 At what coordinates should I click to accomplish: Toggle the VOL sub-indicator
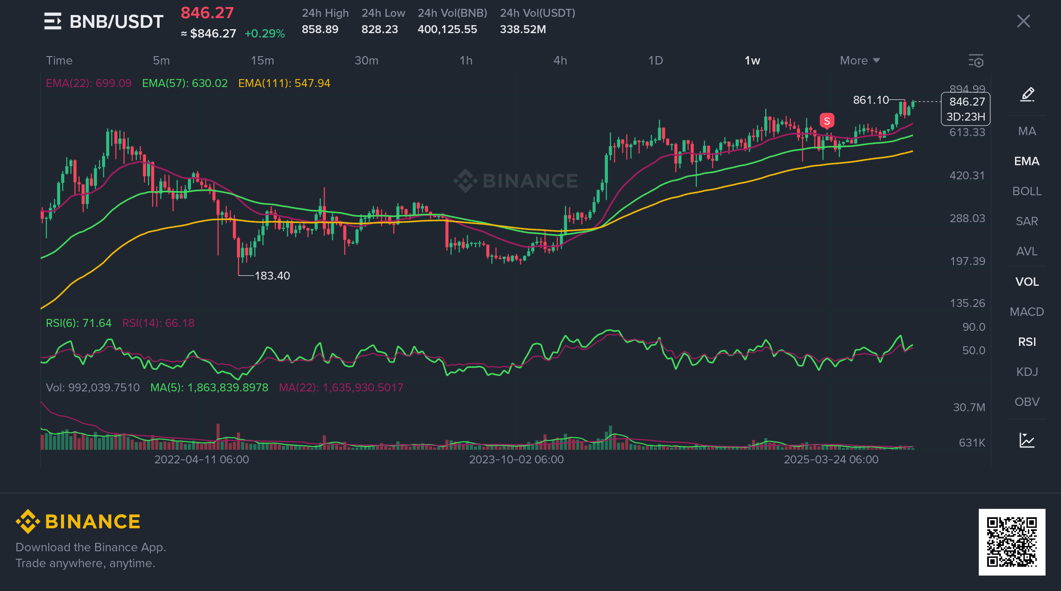point(1027,282)
